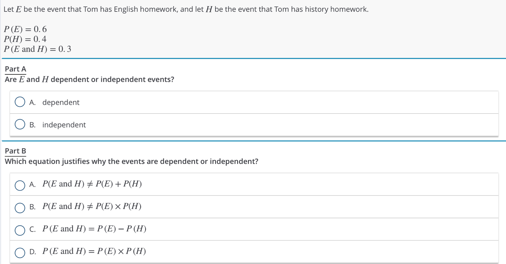This screenshot has width=506, height=264.
Task: Click the equation P(E and H) = P(E) × P(H)
Action: click(94, 251)
